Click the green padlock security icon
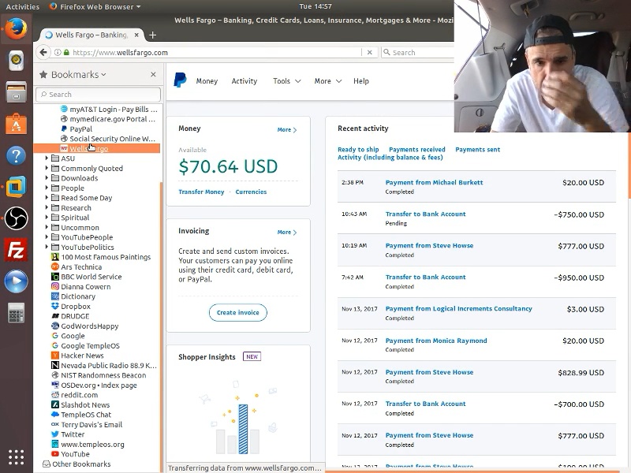The height and width of the screenshot is (473, 631). coord(66,52)
